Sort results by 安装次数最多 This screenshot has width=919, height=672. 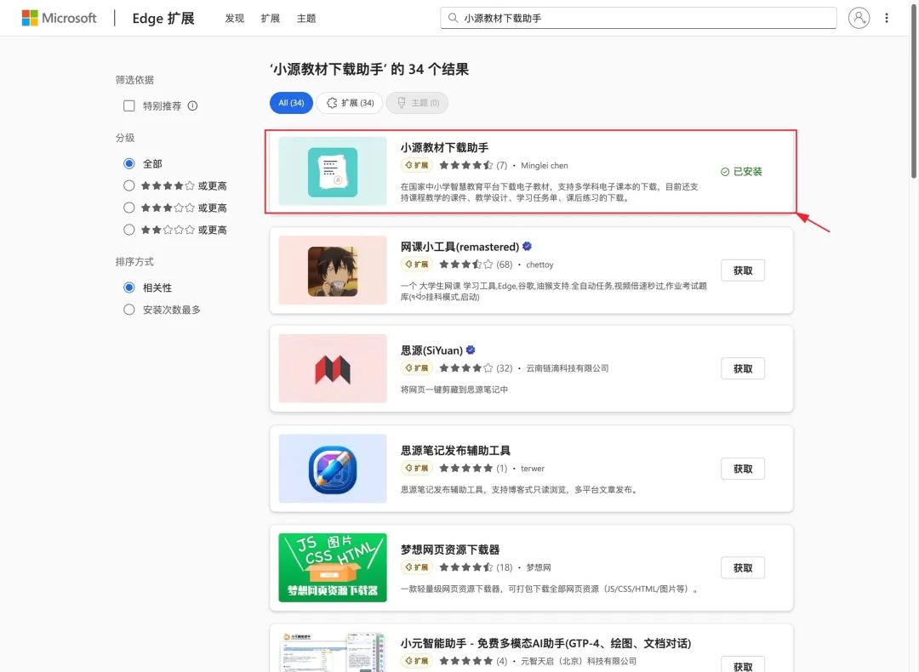tap(129, 310)
